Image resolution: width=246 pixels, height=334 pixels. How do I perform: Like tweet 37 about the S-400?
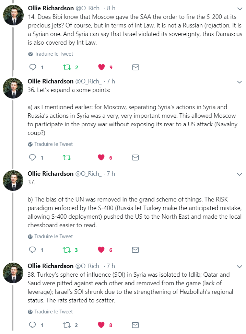101,250
